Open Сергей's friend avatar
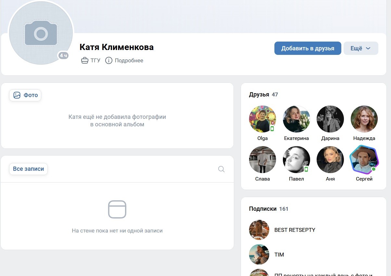The width and height of the screenshot is (391, 276). 364,159
